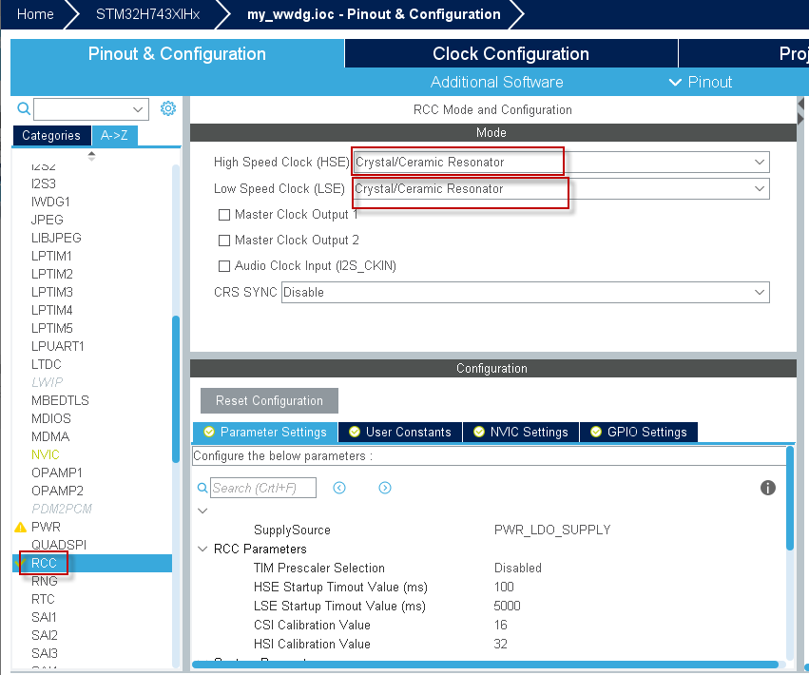Screen dimensions: 809x675
Task: Click LSE Startup Timout value 5000
Action: (507, 606)
